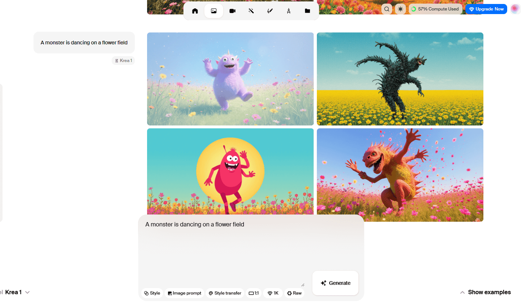Open the Style option

click(x=152, y=293)
